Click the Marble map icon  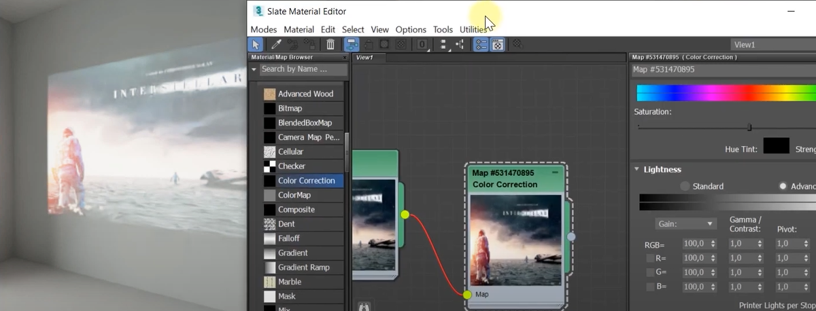coord(270,281)
